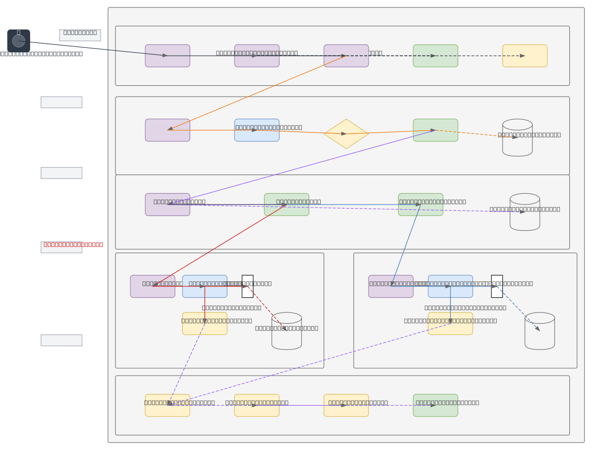
Task: Select the database cylinder in the second lane
Action: (x=517, y=138)
